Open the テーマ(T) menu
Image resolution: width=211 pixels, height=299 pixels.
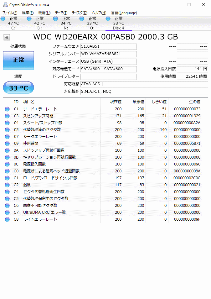[x=61, y=13]
